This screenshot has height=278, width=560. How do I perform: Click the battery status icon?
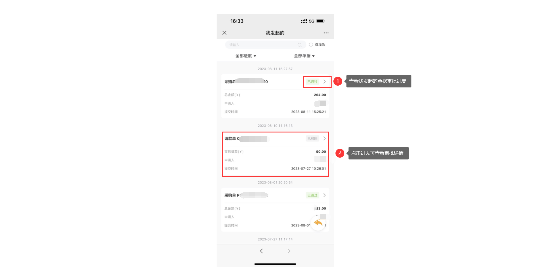click(x=321, y=21)
